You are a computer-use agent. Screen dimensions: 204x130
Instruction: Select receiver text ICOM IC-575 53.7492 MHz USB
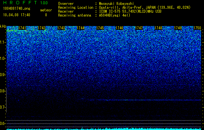(x=130, y=11)
